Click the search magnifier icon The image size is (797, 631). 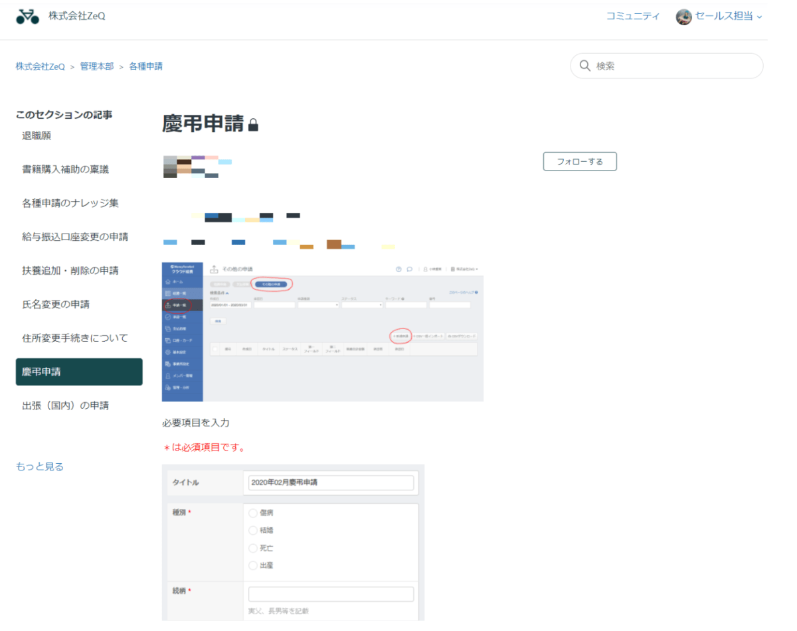(585, 66)
